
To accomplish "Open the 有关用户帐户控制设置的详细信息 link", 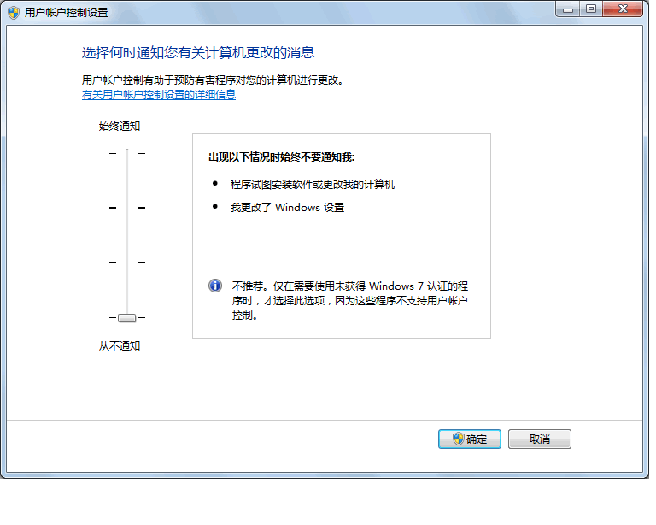I will pos(159,95).
